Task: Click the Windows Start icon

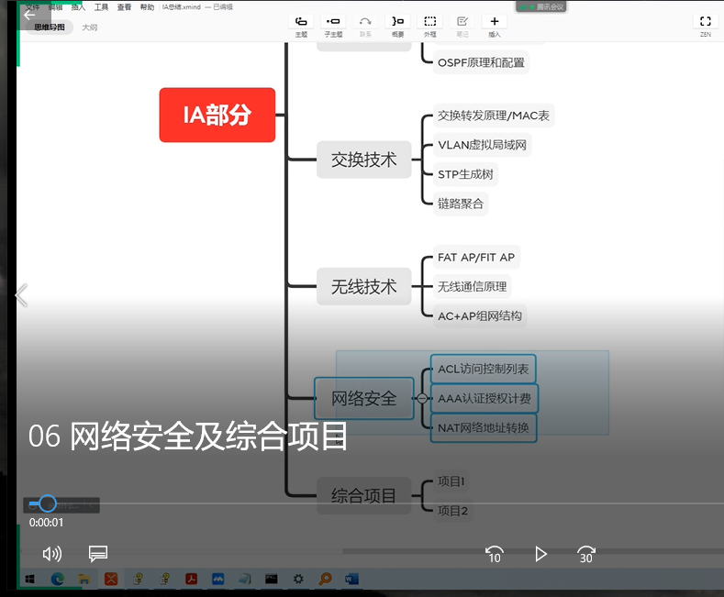Action: coord(30,579)
